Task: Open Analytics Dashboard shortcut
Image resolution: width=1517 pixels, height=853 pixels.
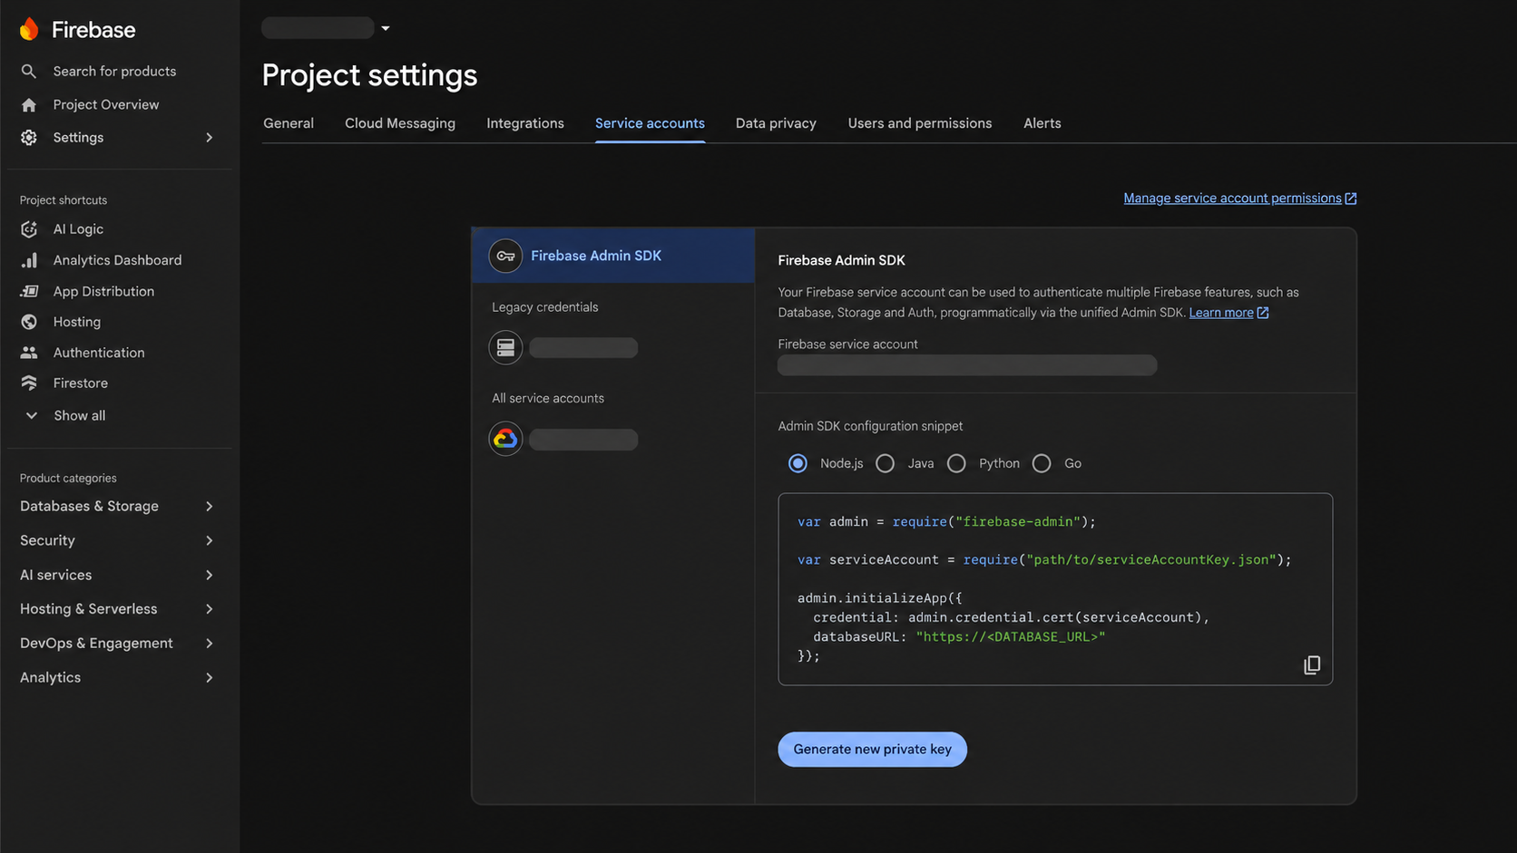Action: (x=117, y=260)
